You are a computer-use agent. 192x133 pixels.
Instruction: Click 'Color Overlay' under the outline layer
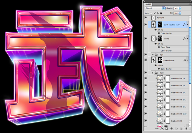pos(166,51)
